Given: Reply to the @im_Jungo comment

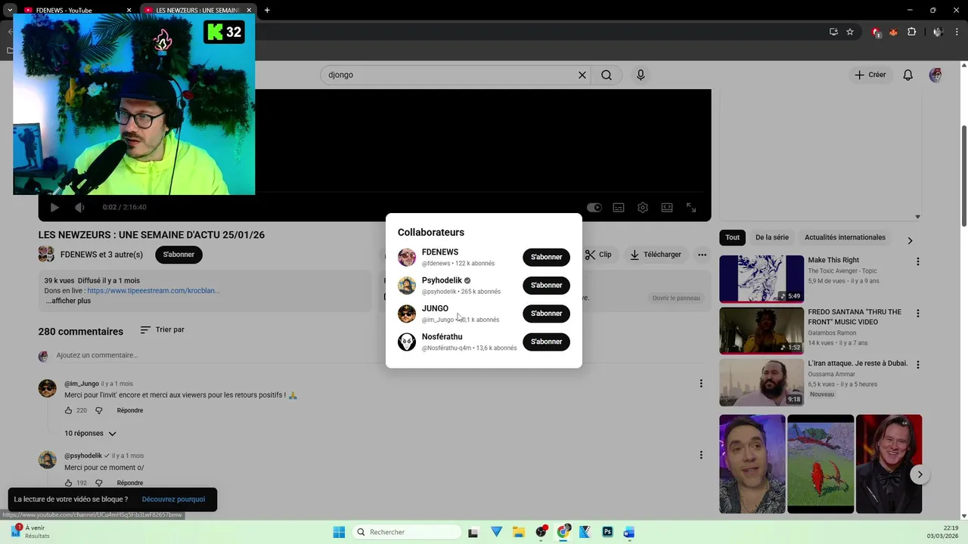Looking at the screenshot, I should [130, 410].
